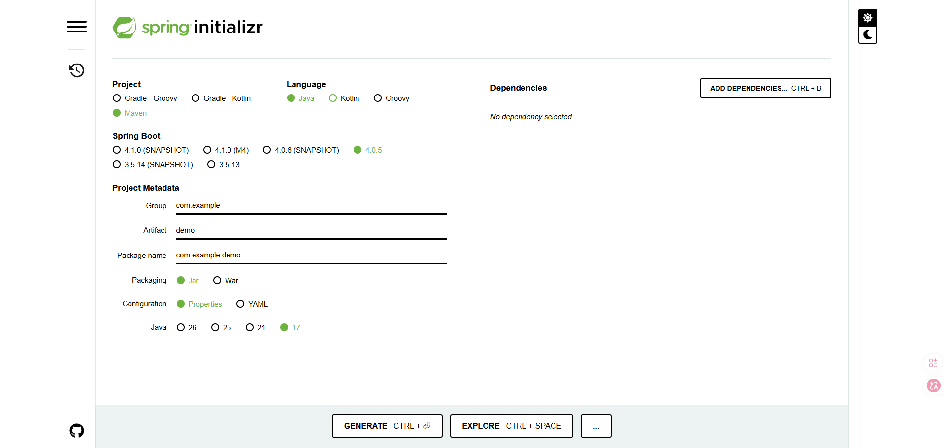Open the hamburger navigation menu
The height and width of the screenshot is (448, 944).
[x=77, y=27]
